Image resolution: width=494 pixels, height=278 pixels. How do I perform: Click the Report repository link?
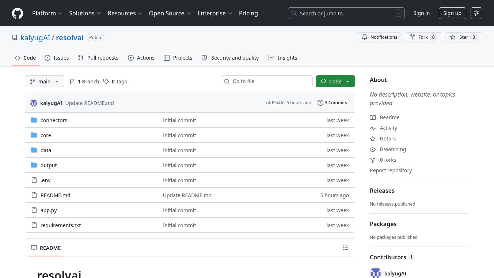pos(391,170)
